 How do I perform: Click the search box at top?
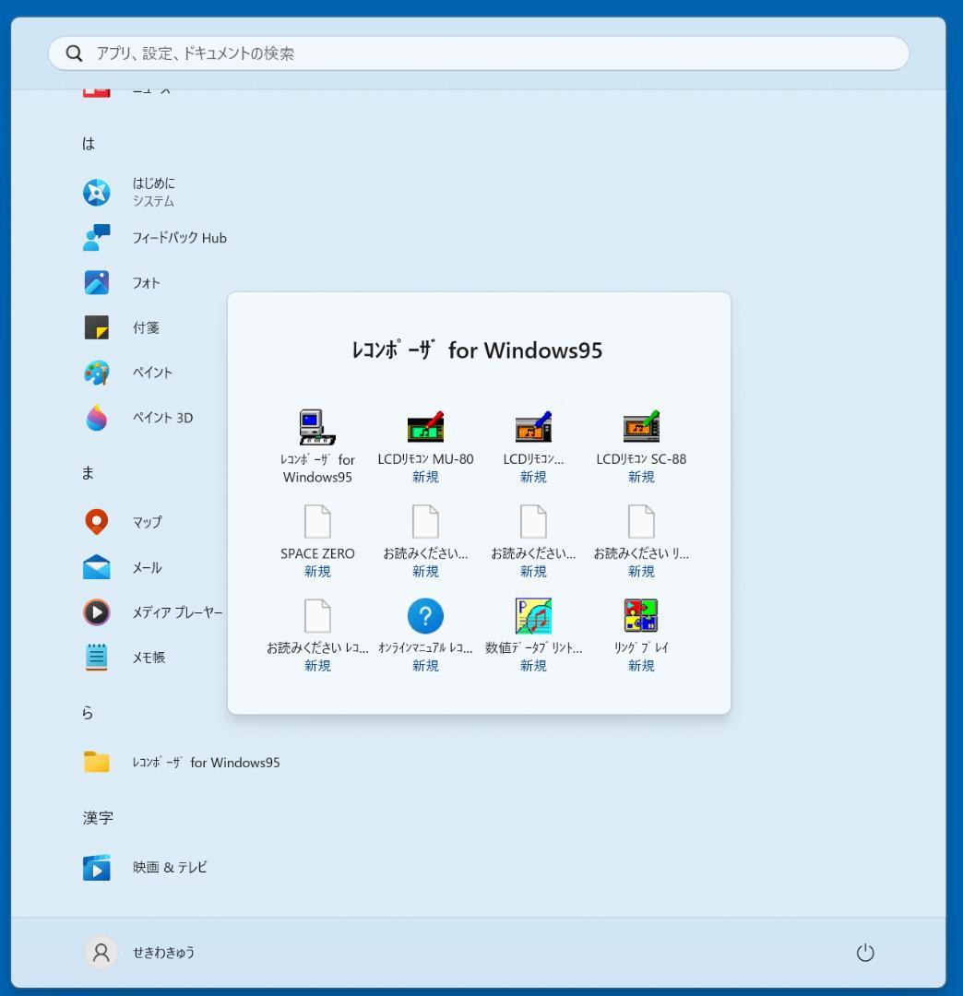click(x=478, y=53)
